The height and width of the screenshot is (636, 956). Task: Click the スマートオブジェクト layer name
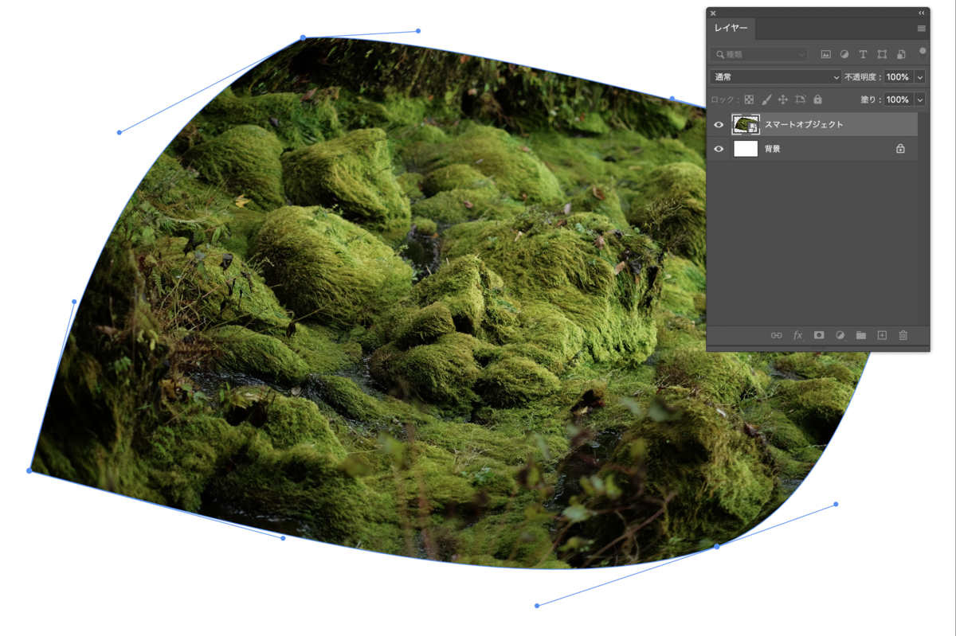click(x=804, y=125)
